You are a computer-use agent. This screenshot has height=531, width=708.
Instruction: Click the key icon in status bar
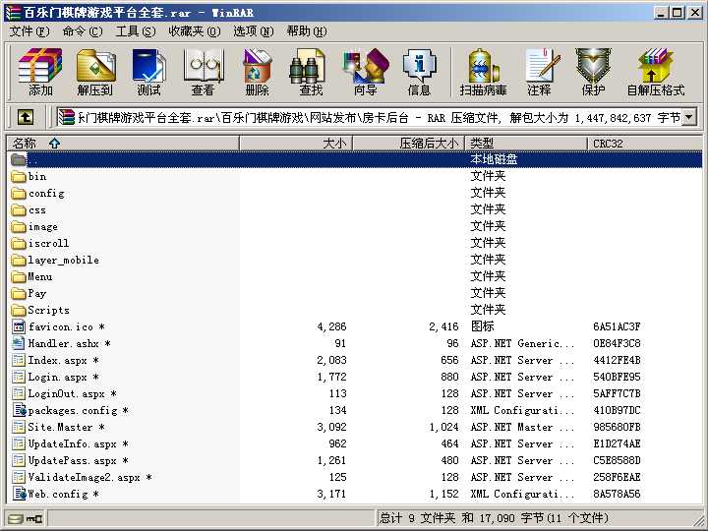(34, 518)
